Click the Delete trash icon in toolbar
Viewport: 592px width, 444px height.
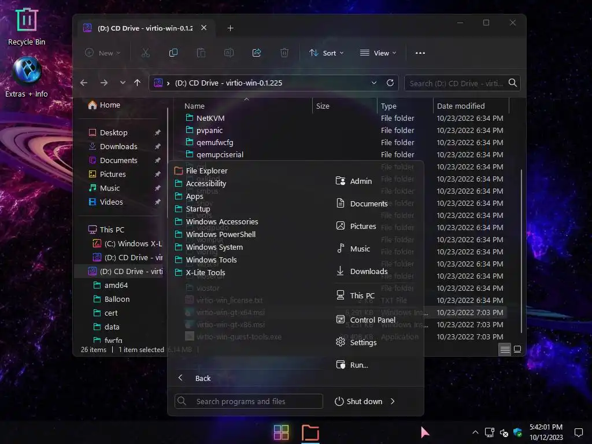click(284, 53)
